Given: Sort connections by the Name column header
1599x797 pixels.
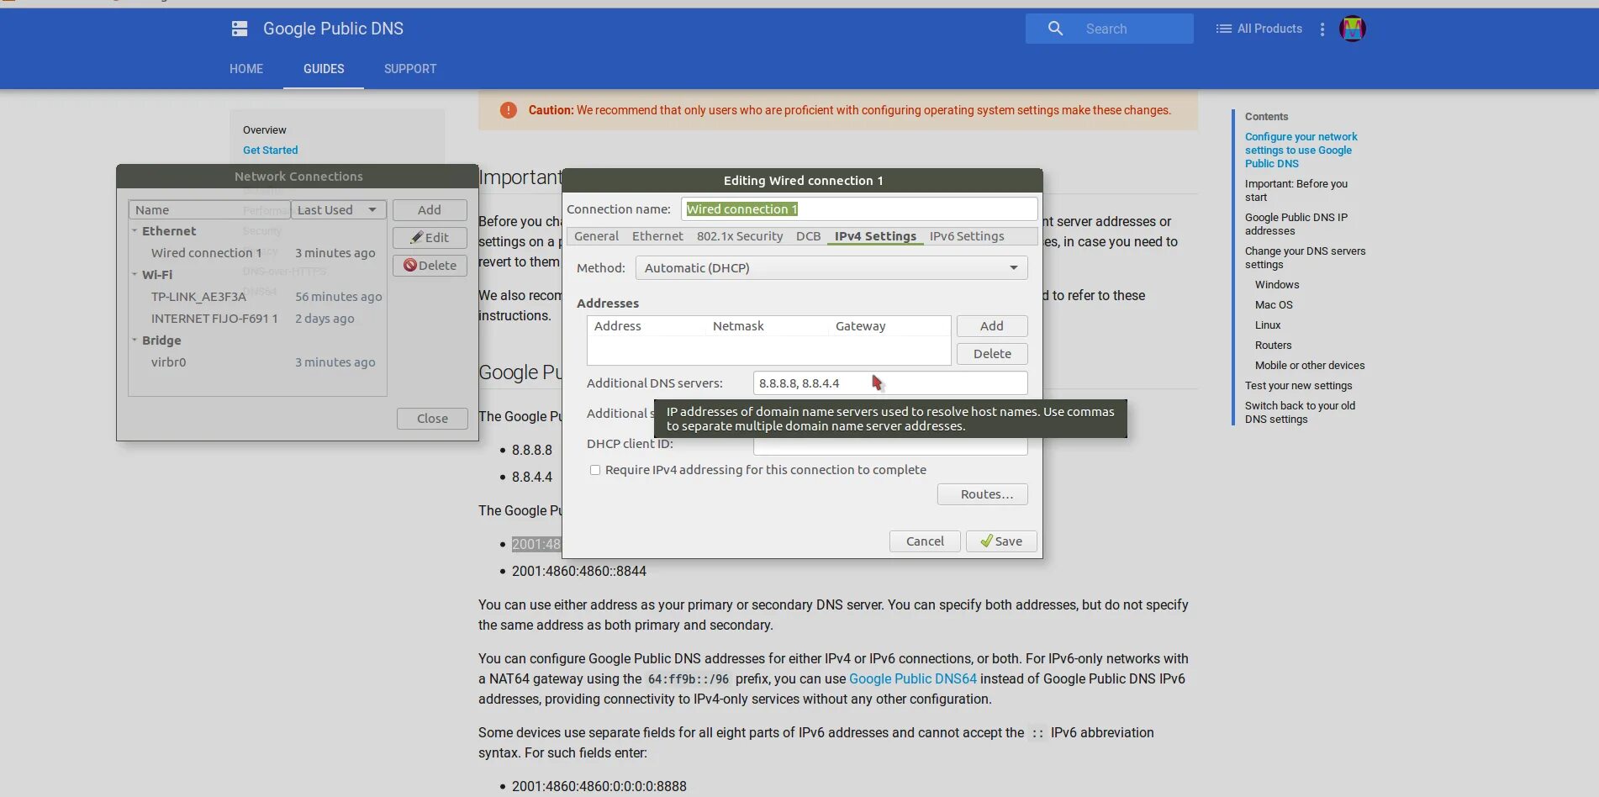Looking at the screenshot, I should coord(209,210).
